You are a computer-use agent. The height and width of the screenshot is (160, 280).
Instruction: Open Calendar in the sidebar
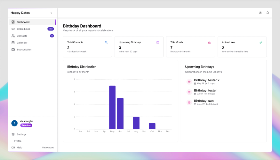(33, 43)
